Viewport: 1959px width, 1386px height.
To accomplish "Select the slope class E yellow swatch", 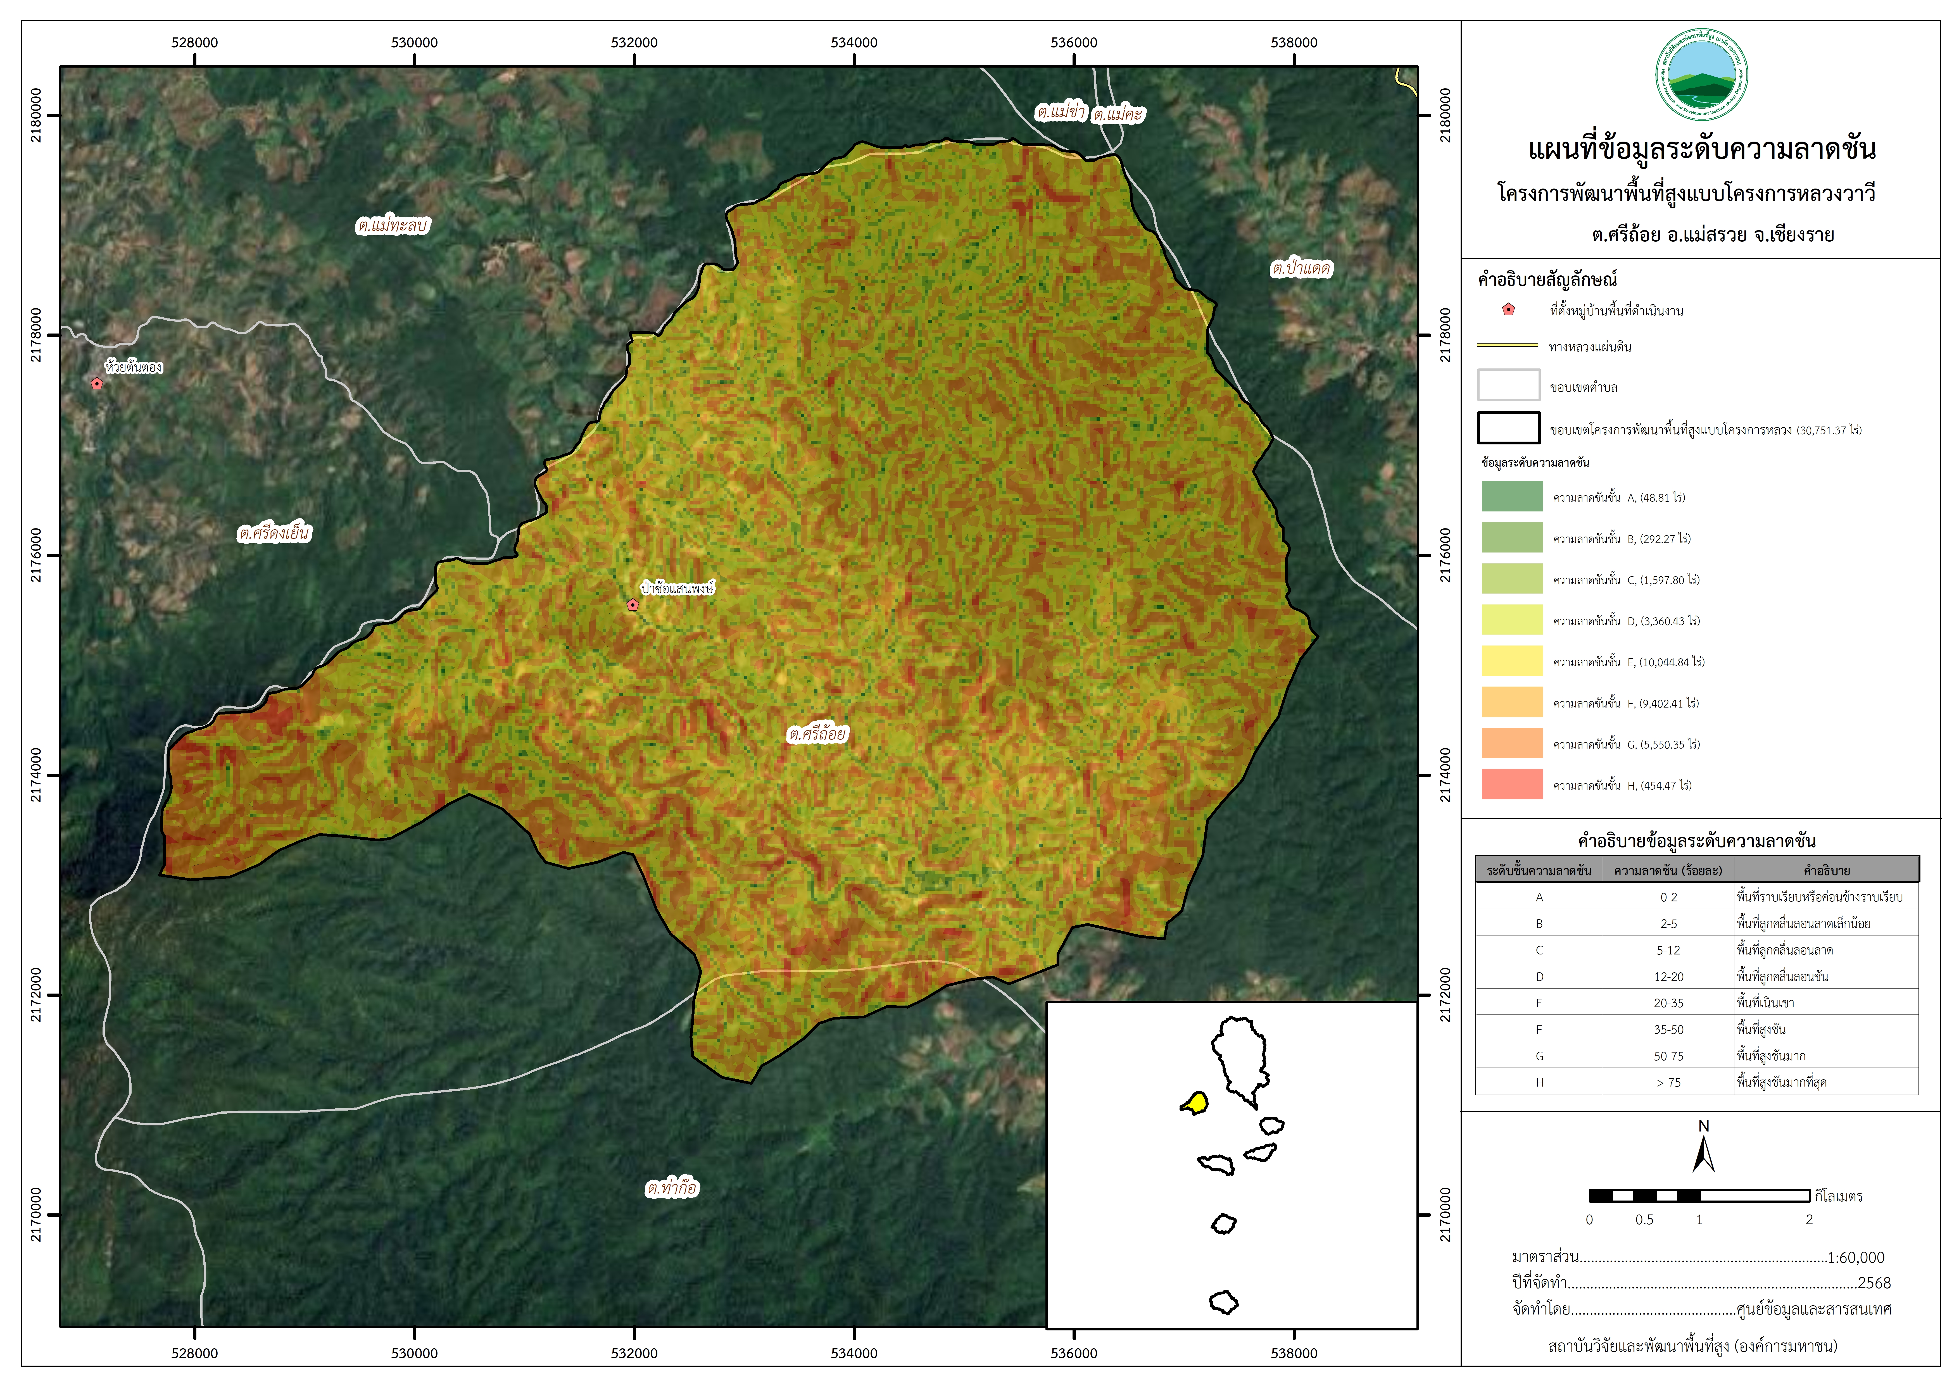I will click(x=1512, y=661).
